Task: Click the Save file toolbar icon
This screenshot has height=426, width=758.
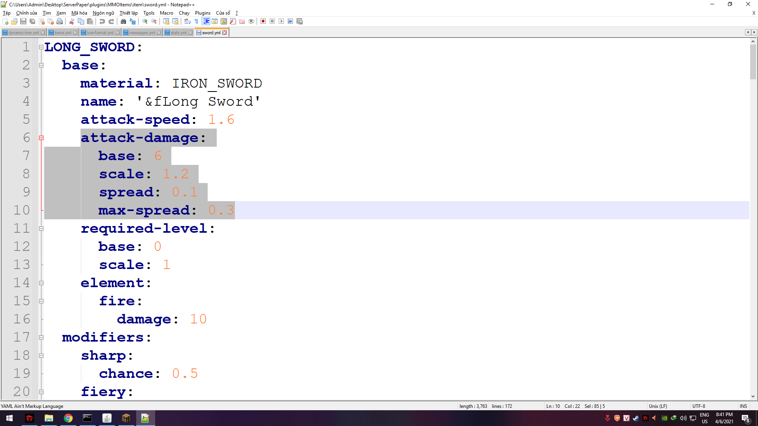Action: 23,21
